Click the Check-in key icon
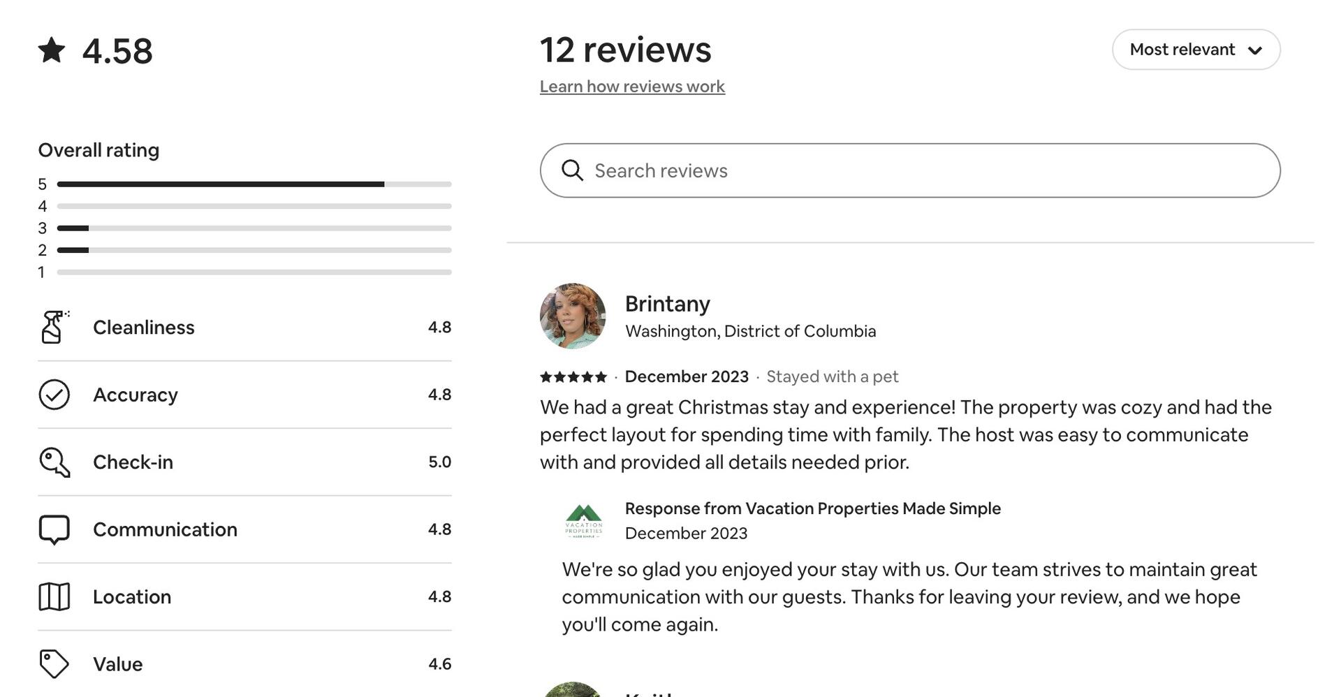This screenshot has width=1341, height=697. (x=54, y=462)
